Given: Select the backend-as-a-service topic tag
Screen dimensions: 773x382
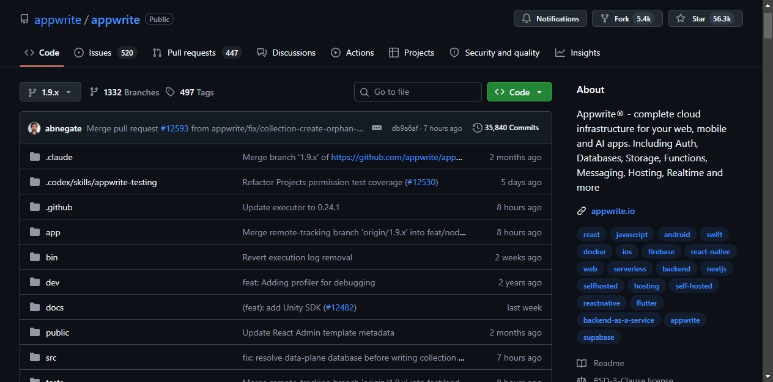Looking at the screenshot, I should click(619, 320).
